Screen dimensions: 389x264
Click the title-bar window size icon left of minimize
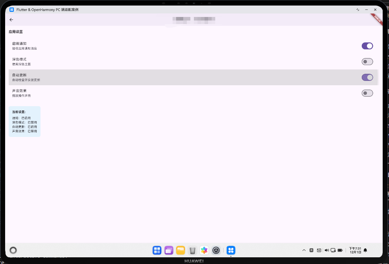(358, 9)
